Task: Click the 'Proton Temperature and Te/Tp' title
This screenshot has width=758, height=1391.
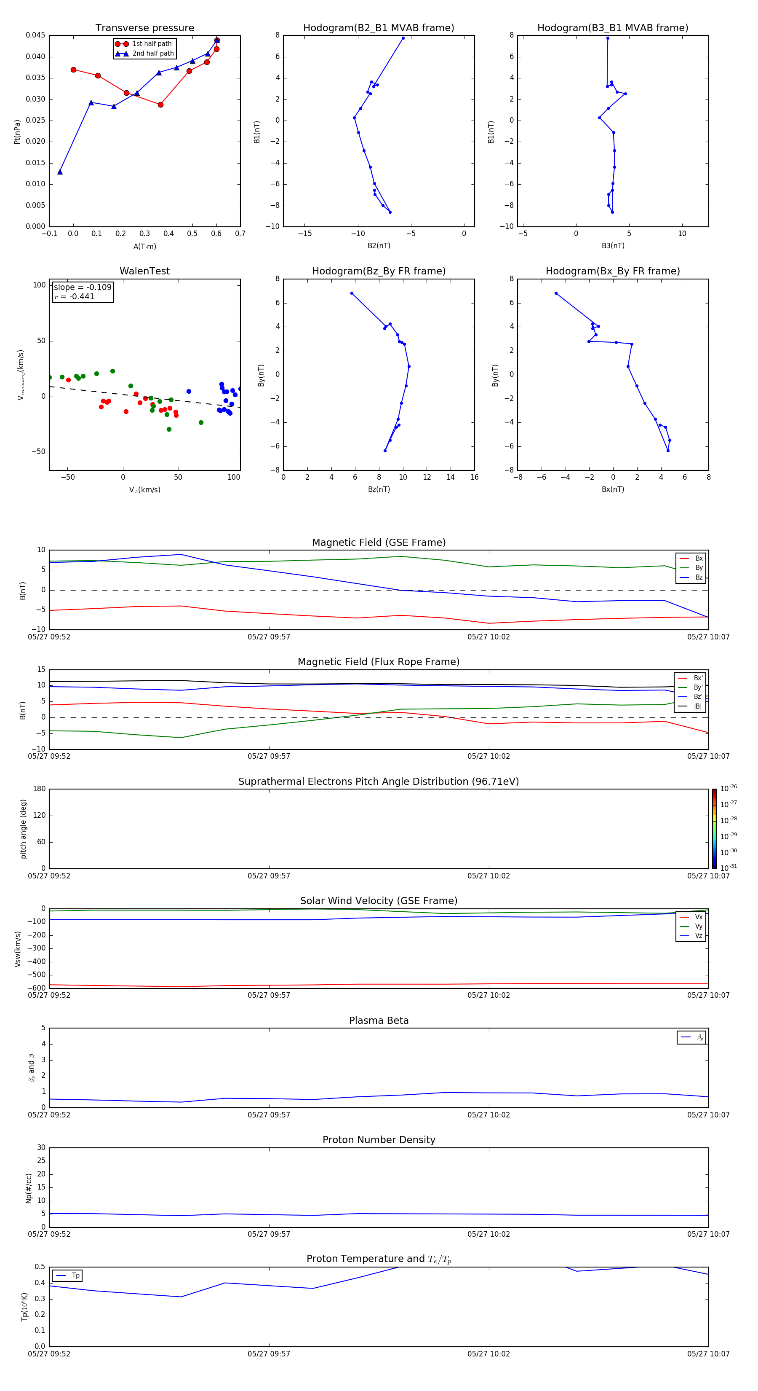Action: [379, 1259]
